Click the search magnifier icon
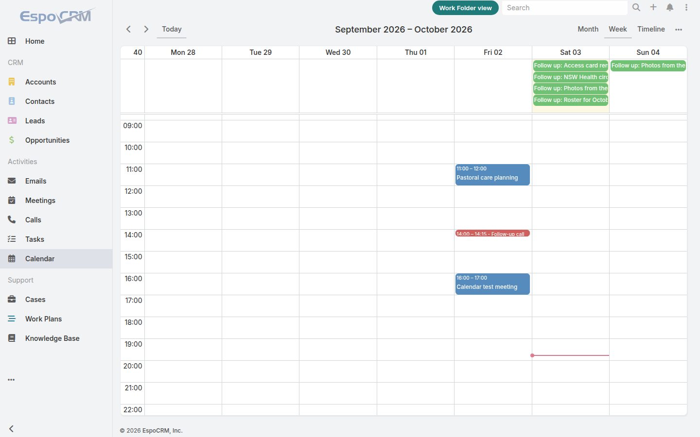 [636, 7]
